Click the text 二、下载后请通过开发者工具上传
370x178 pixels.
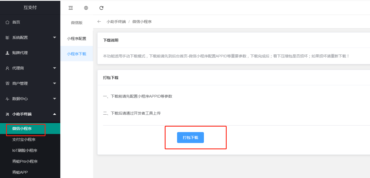pyautogui.click(x=132, y=113)
